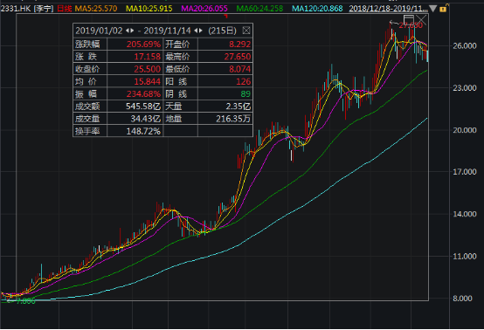
Task: Move start date 2019/01/02 one day earlier
Action: coord(128,31)
